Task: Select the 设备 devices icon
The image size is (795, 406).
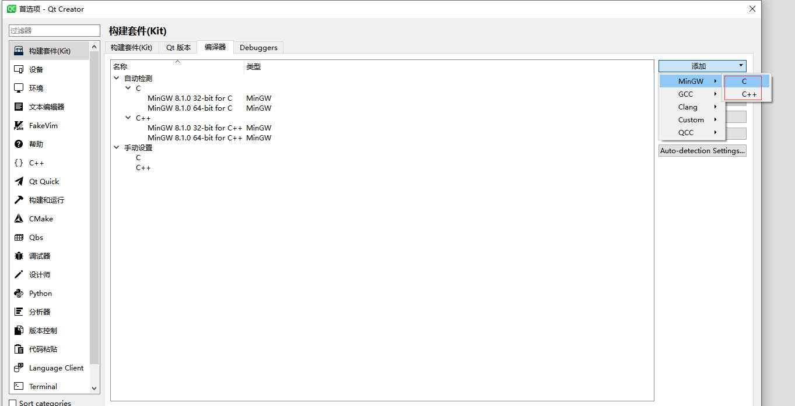Action: pos(19,69)
